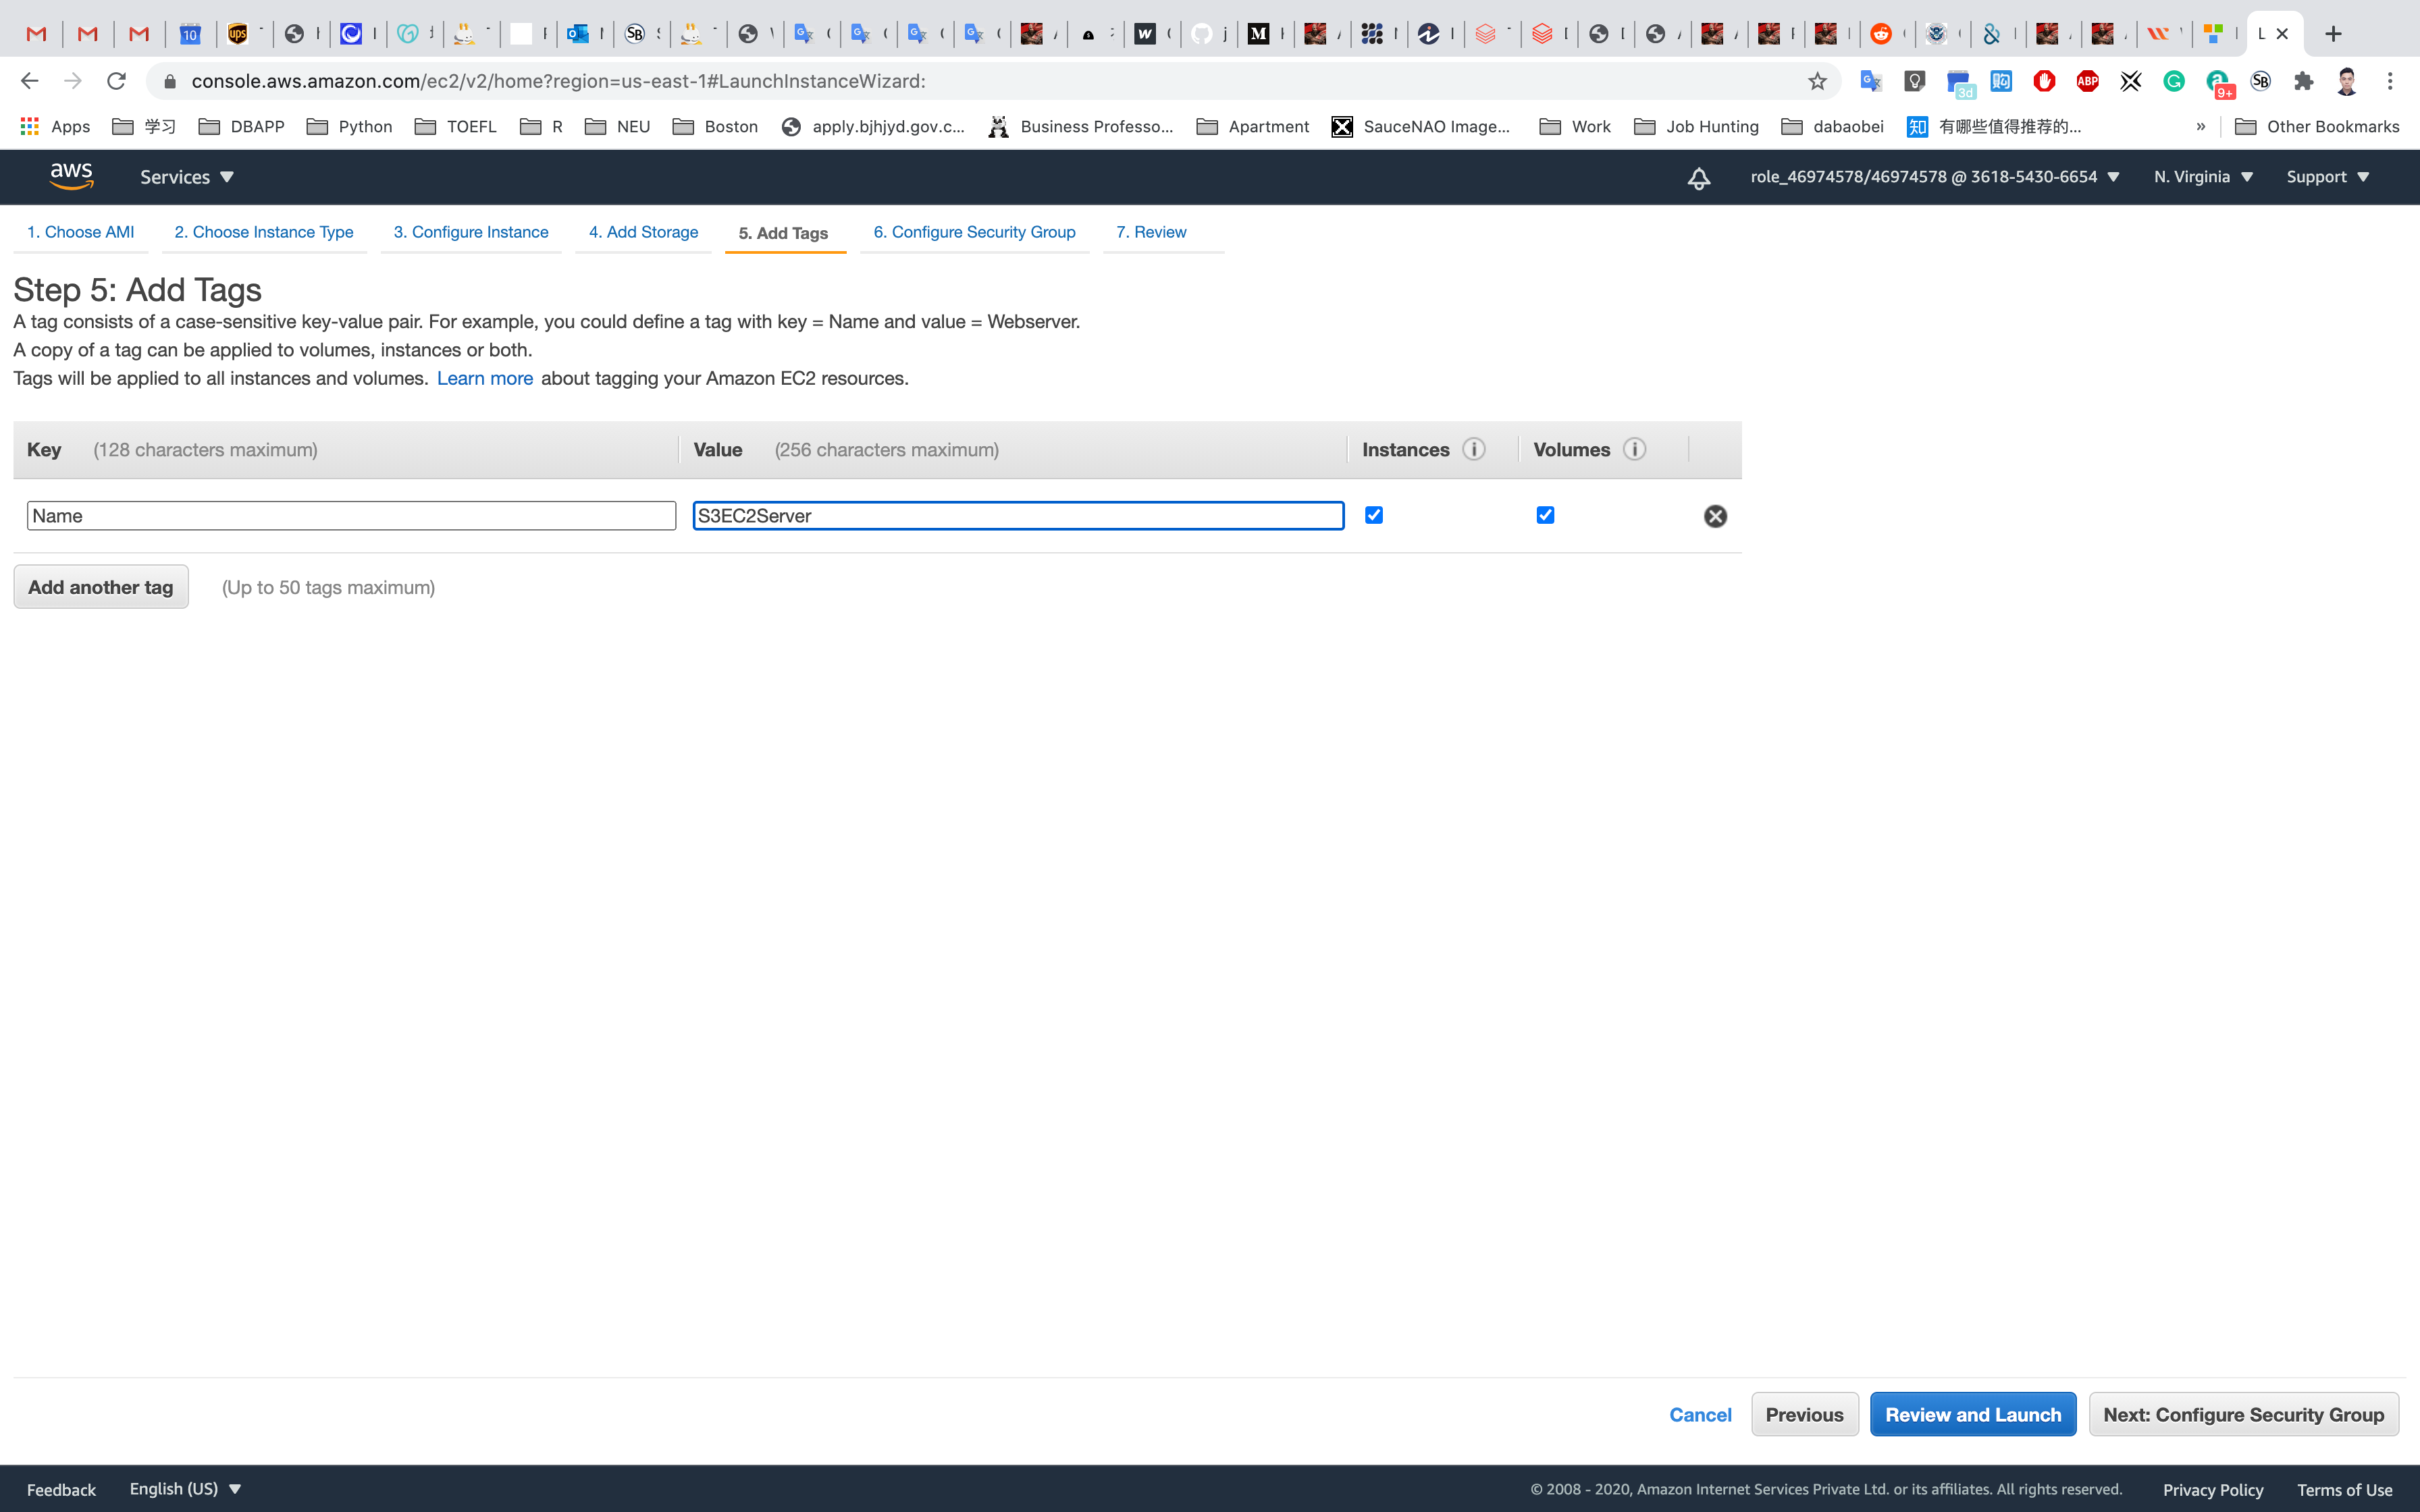Open the notifications bell icon

[1698, 178]
